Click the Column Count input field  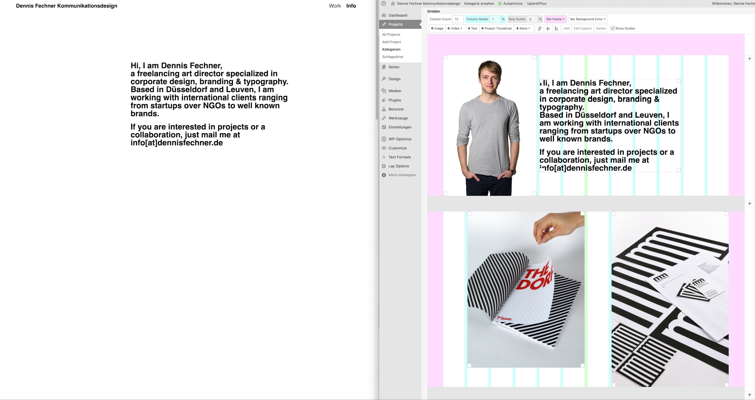pyautogui.click(x=457, y=19)
